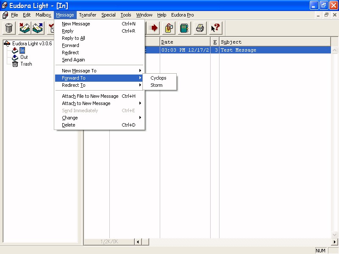Forward the message to Storm
Image resolution: width=339 pixels, height=254 pixels.
160,85
